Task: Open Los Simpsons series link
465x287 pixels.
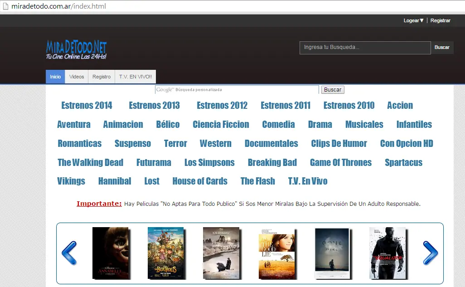Action: click(x=209, y=162)
